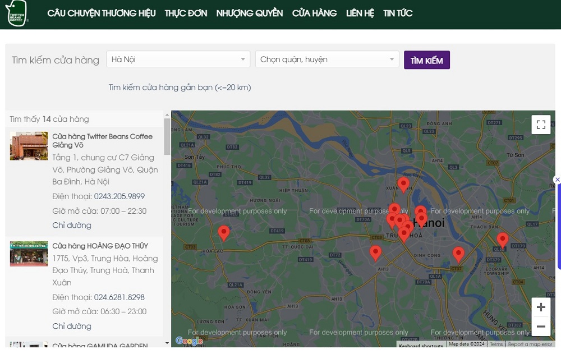Click the store list scrollbar down arrow
The height and width of the screenshot is (354, 561).
coord(167,343)
